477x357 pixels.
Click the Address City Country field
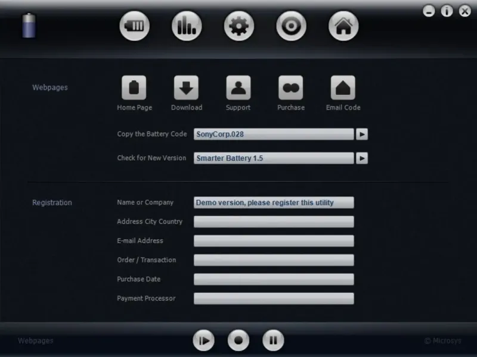coord(274,221)
